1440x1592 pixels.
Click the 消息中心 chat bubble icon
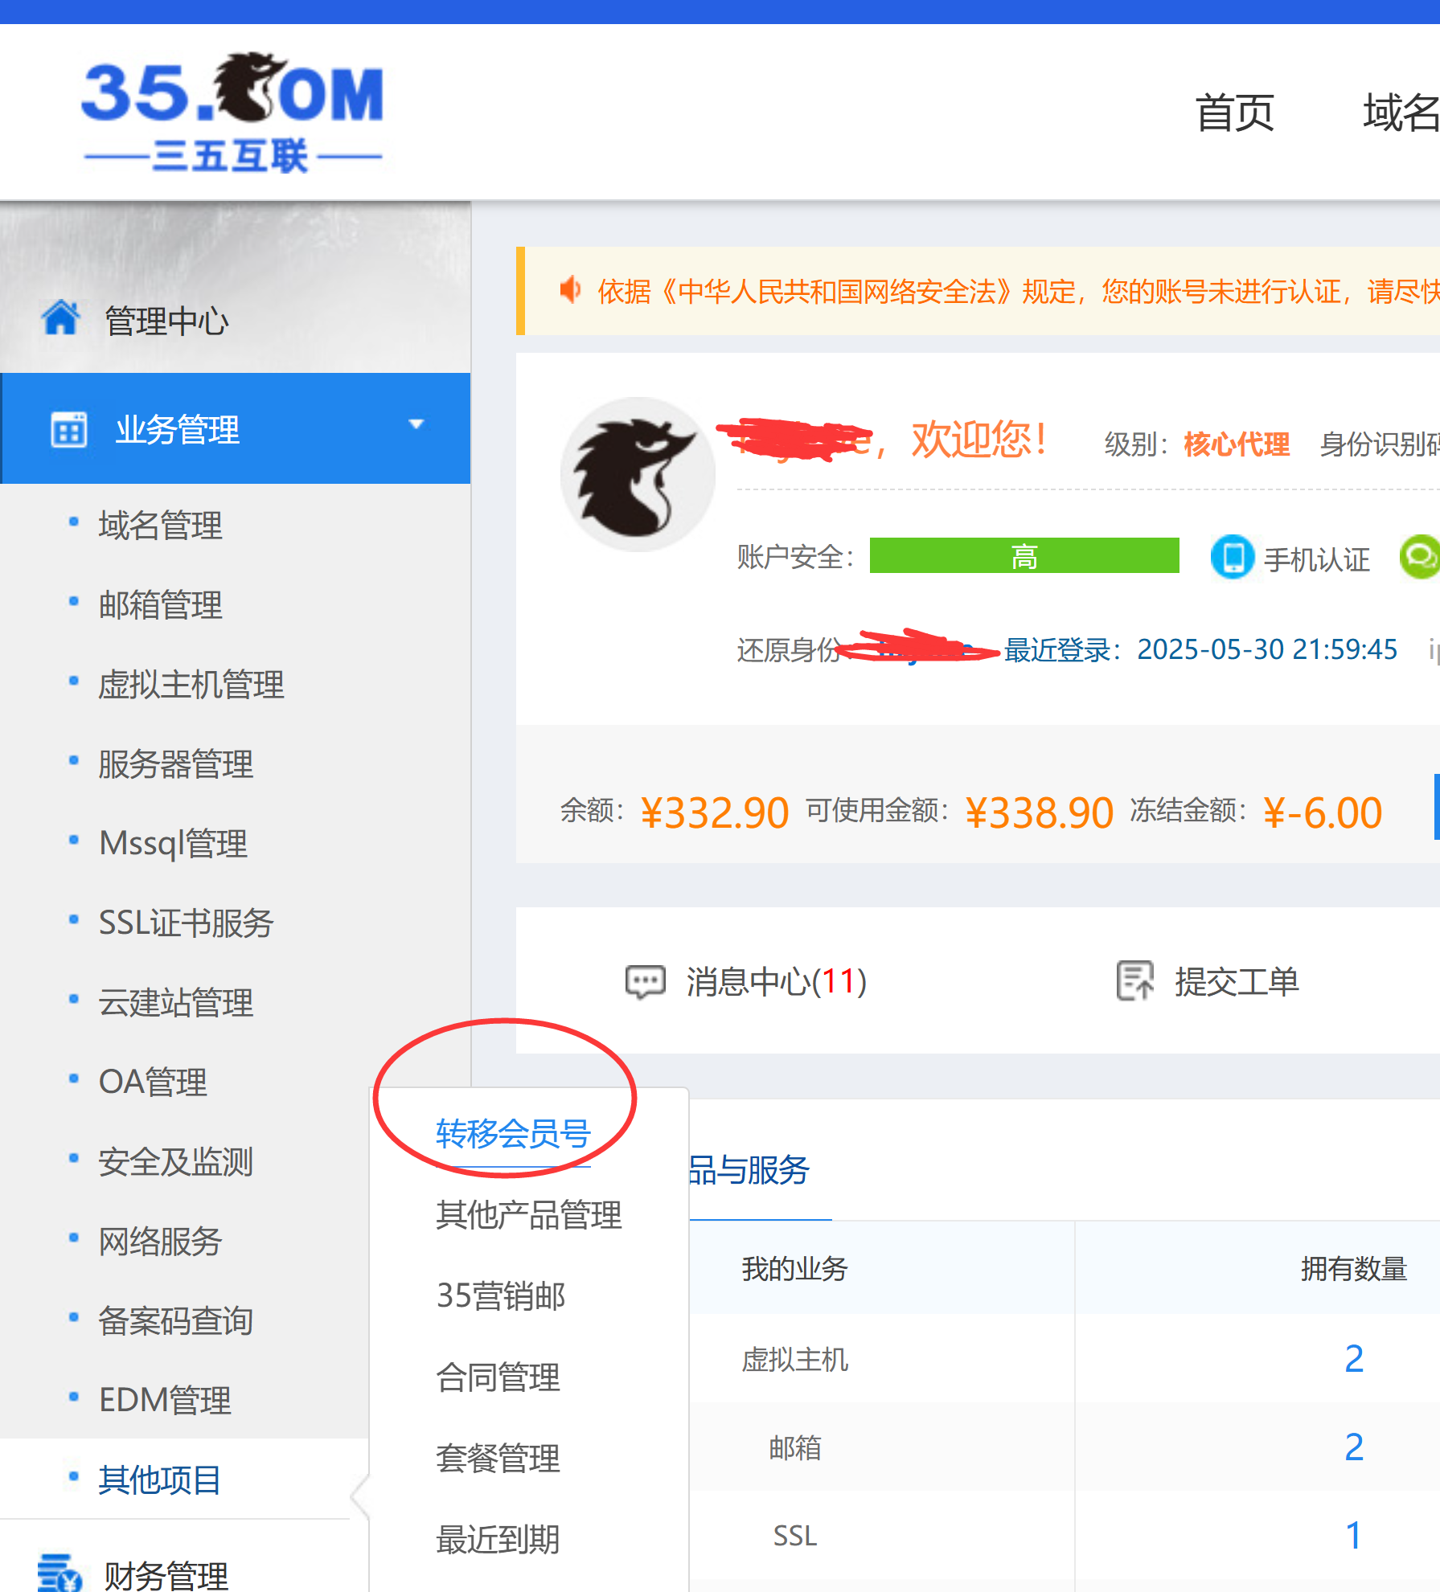click(x=645, y=981)
